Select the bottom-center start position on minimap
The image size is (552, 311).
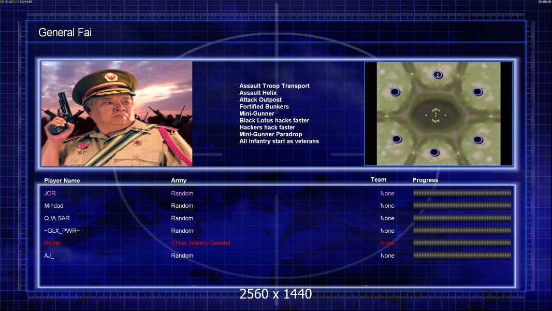point(434,152)
